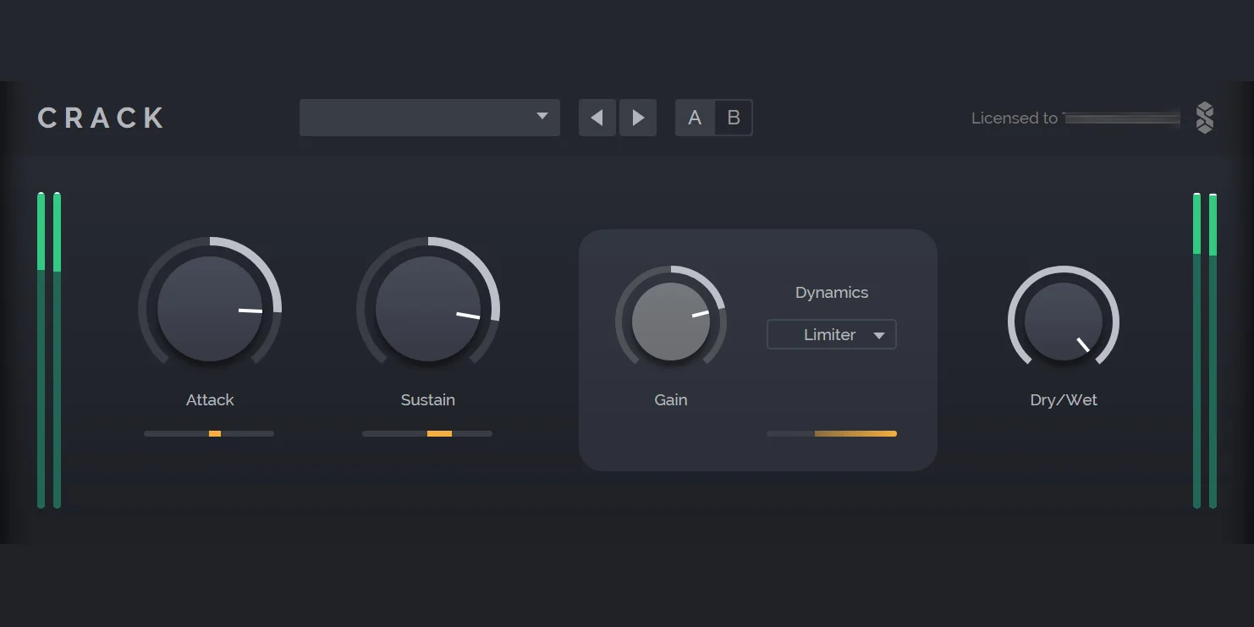Click the Dynamics label
Image resolution: width=1254 pixels, height=627 pixels.
coord(832,293)
